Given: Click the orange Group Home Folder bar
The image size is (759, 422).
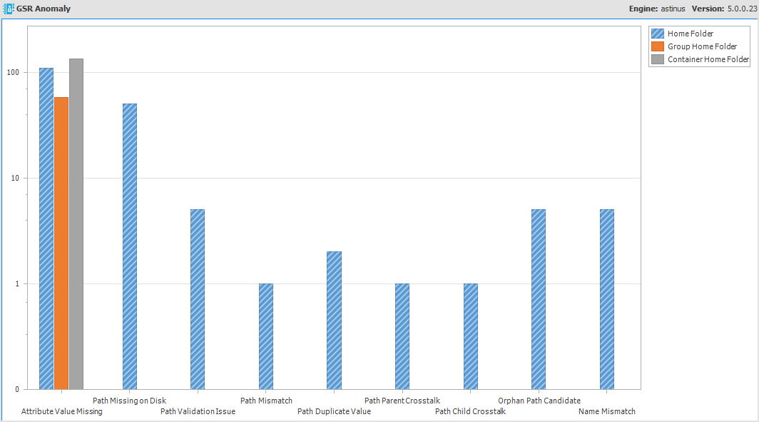Looking at the screenshot, I should click(x=61, y=243).
